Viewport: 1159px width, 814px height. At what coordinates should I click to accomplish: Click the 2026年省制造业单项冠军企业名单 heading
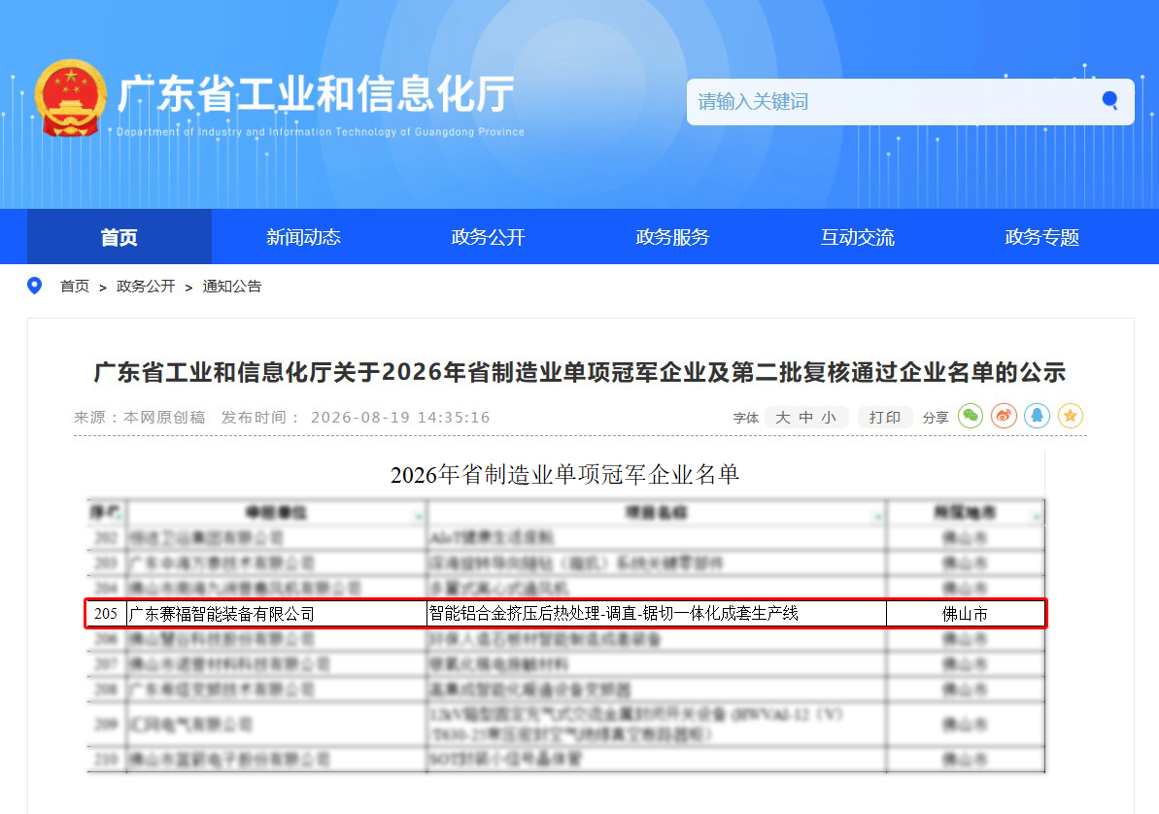coord(564,475)
